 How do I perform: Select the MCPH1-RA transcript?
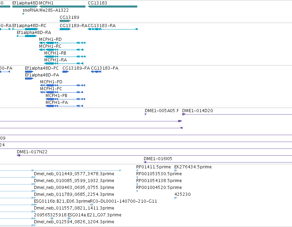64,64
